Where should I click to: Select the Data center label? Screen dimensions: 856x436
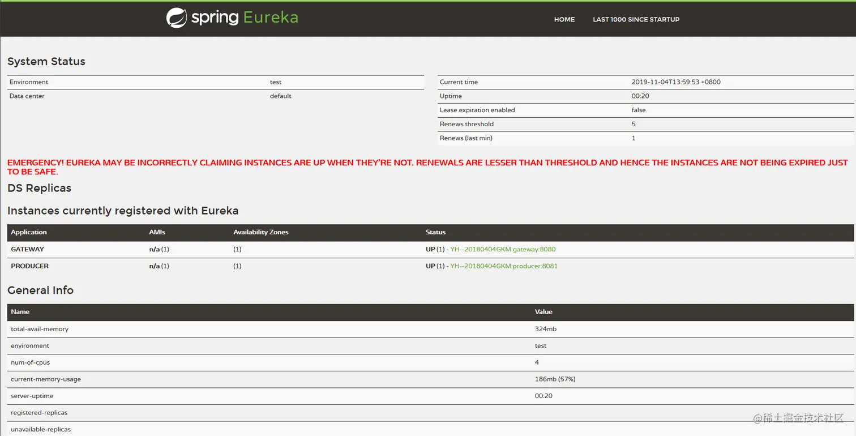pos(27,96)
